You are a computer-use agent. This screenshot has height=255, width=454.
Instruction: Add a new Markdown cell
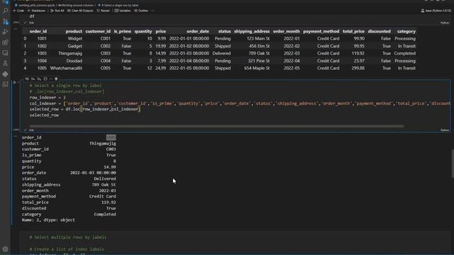point(36,11)
